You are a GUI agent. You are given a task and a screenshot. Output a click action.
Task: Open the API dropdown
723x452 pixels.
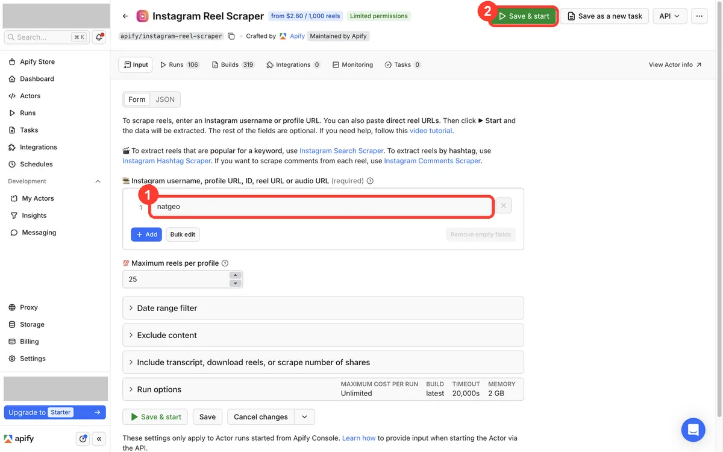(670, 16)
